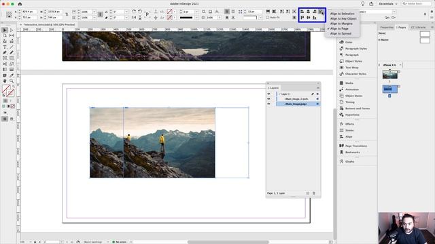Viewport: 435px width, 244px height.
Task: Switch to the CC Libraries tab
Action: (418, 27)
